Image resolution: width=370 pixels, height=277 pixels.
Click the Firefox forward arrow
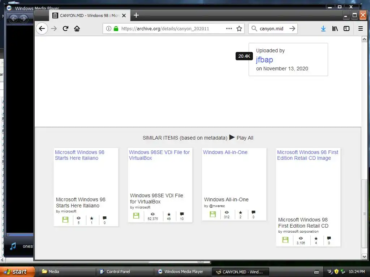click(54, 29)
